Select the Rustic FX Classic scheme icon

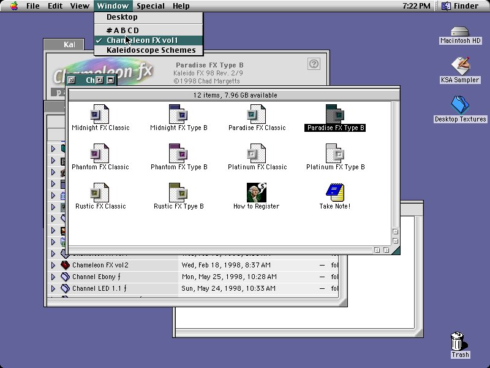tap(100, 193)
